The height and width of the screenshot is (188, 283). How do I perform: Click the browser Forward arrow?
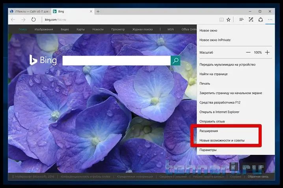pyautogui.click(x=23, y=19)
